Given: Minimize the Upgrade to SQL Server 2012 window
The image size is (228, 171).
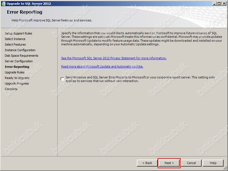Looking at the screenshot, I should [x=214, y=4].
